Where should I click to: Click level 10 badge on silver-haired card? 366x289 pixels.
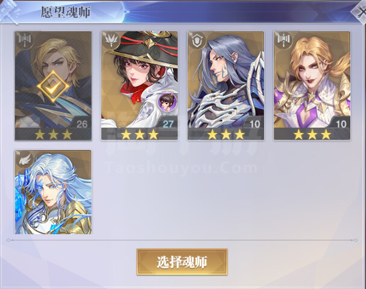coord(254,123)
